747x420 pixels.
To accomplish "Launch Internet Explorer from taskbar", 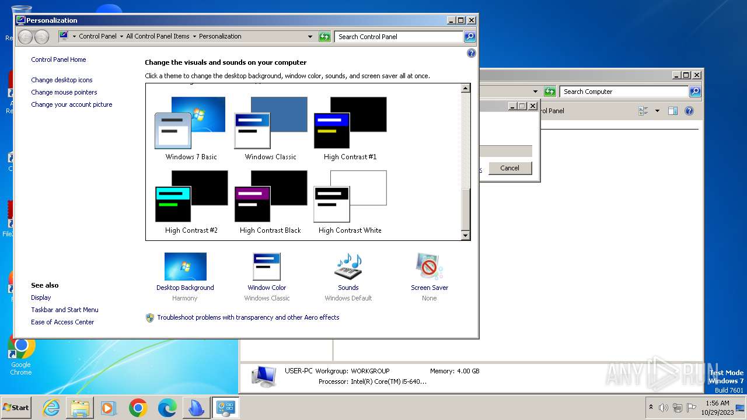I will 51,408.
